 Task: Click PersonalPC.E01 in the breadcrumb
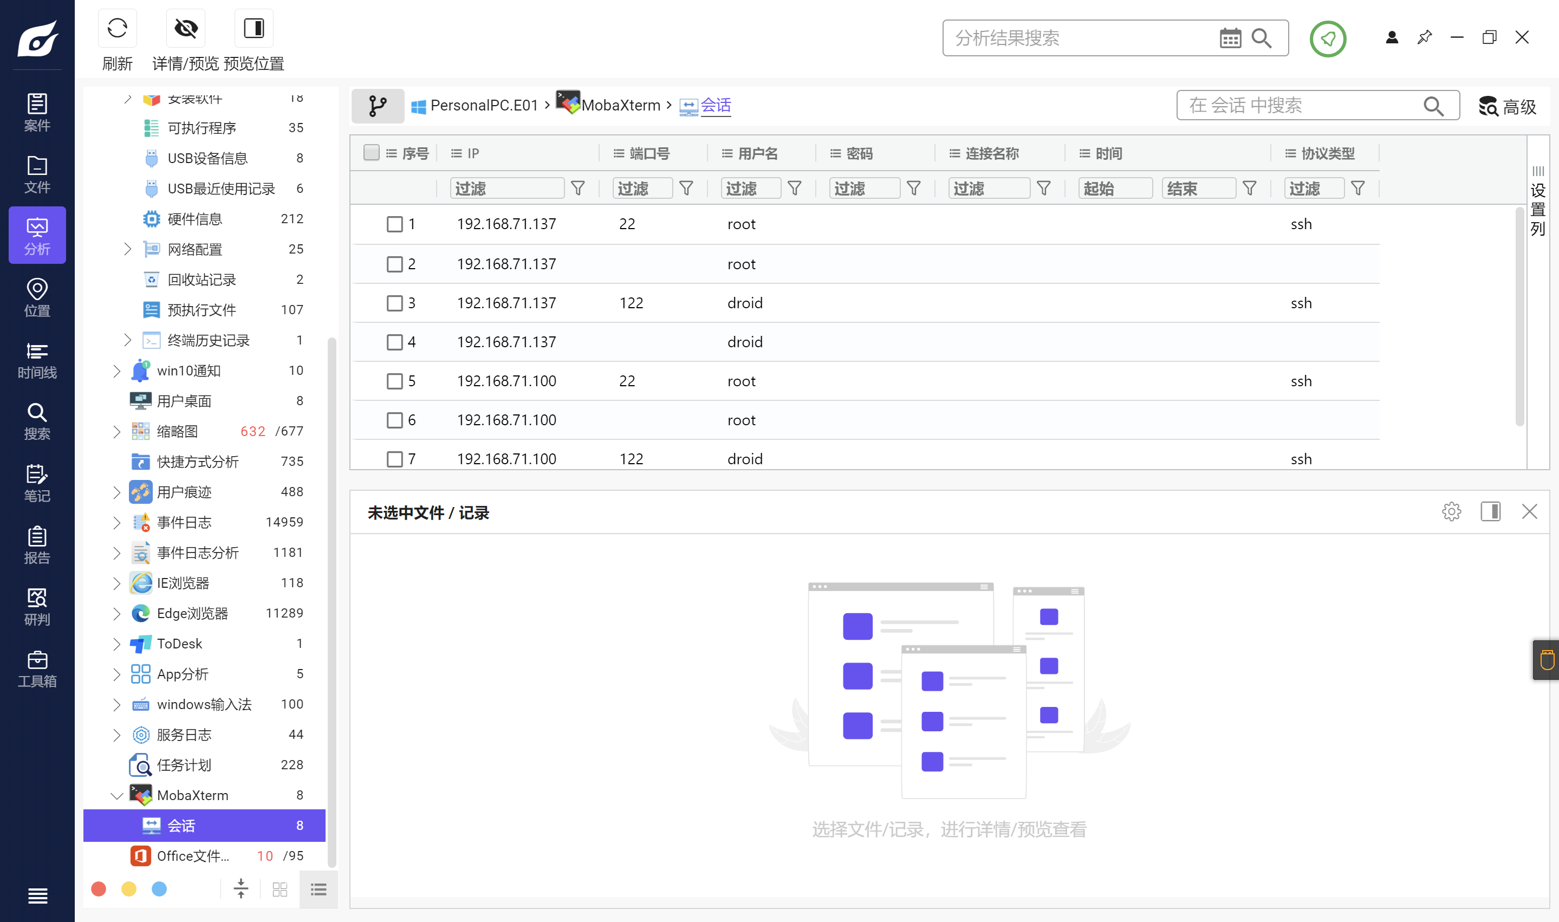point(484,106)
